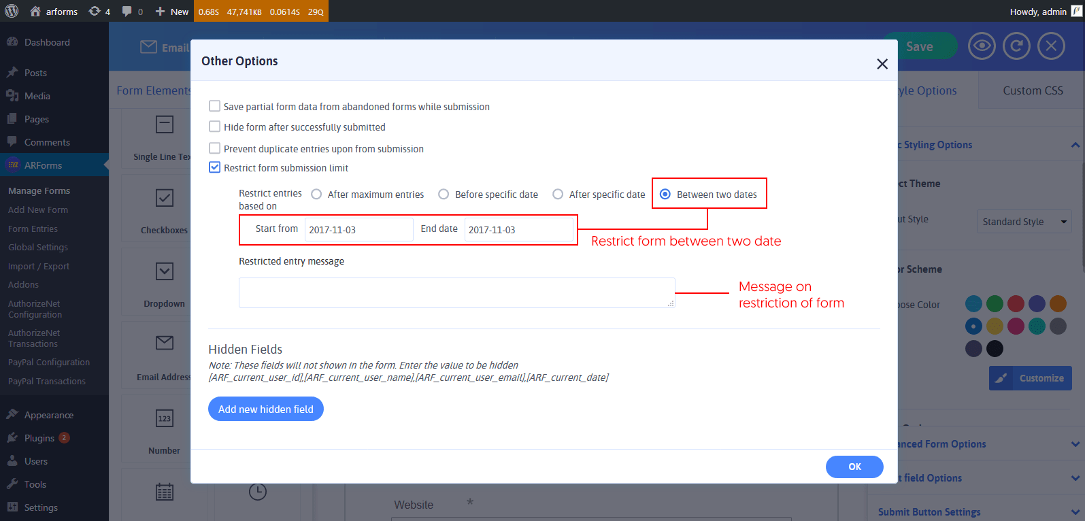Enable Hide form after successfully submitted
The width and height of the screenshot is (1085, 521).
[215, 127]
